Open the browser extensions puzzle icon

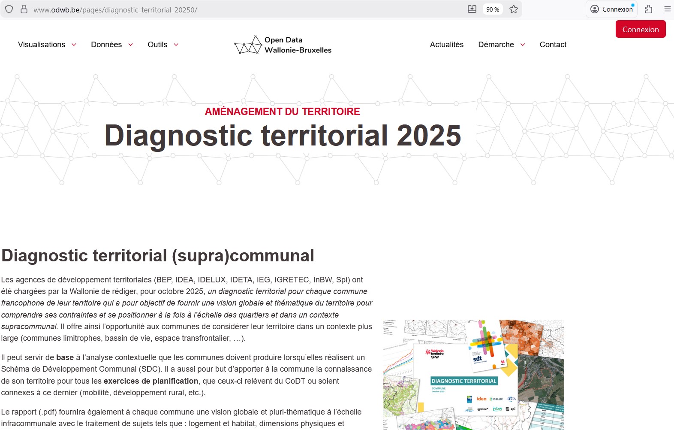coord(648,9)
